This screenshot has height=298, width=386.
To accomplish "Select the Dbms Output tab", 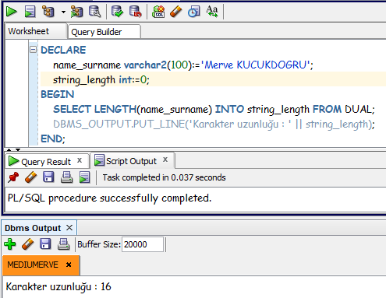I will tap(33, 228).
